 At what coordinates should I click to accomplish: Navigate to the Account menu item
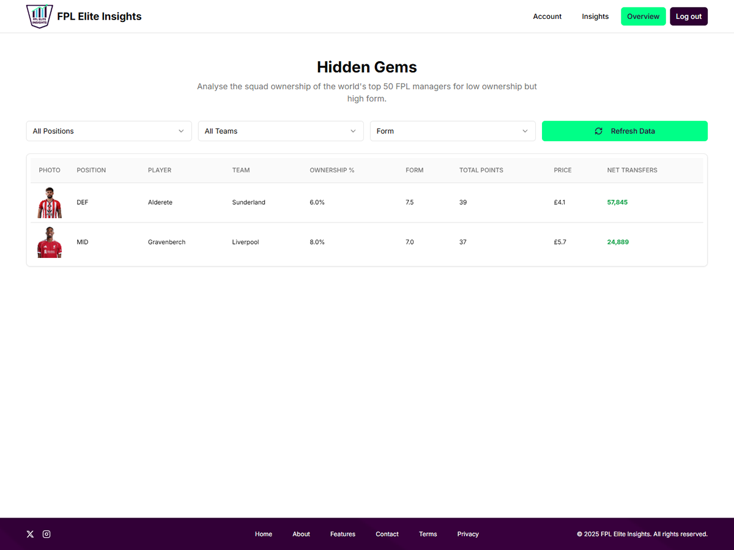pyautogui.click(x=547, y=16)
